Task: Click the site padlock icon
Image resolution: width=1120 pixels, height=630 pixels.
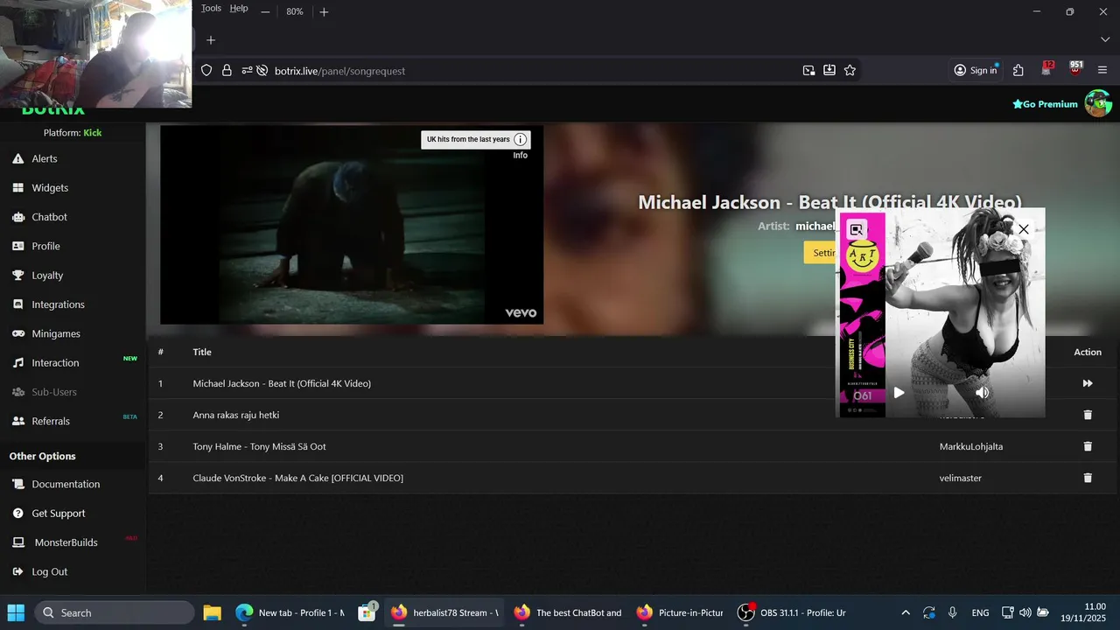Action: 227,71
